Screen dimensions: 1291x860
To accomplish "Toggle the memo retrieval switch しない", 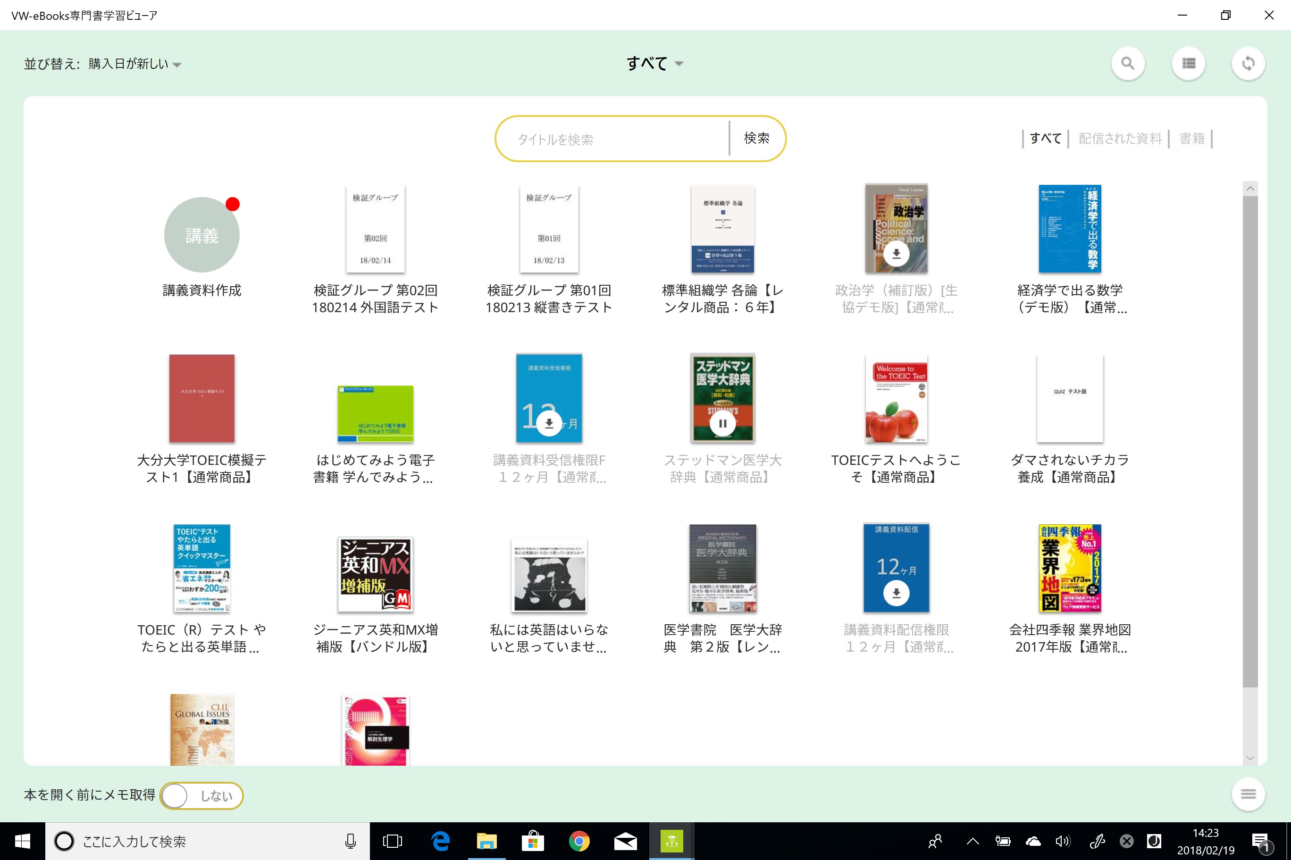I will pyautogui.click(x=201, y=795).
